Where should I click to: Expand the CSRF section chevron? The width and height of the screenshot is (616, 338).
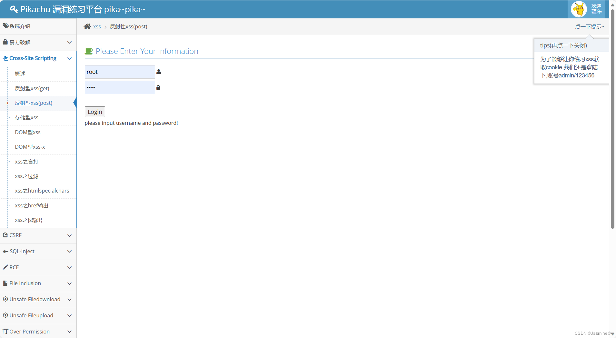tap(69, 235)
